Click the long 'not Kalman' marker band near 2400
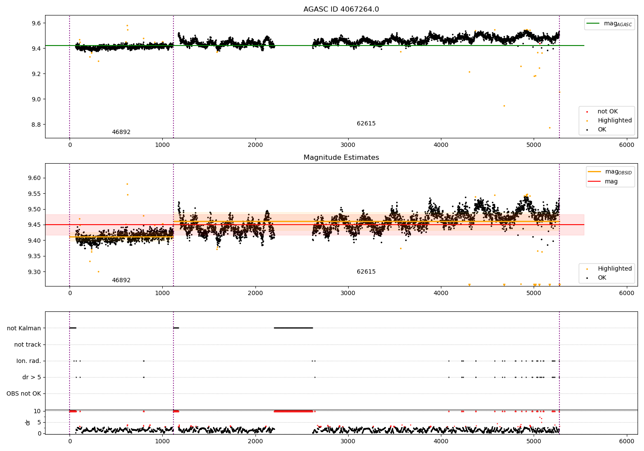Image resolution: width=644 pixels, height=451 pixels. [293, 328]
